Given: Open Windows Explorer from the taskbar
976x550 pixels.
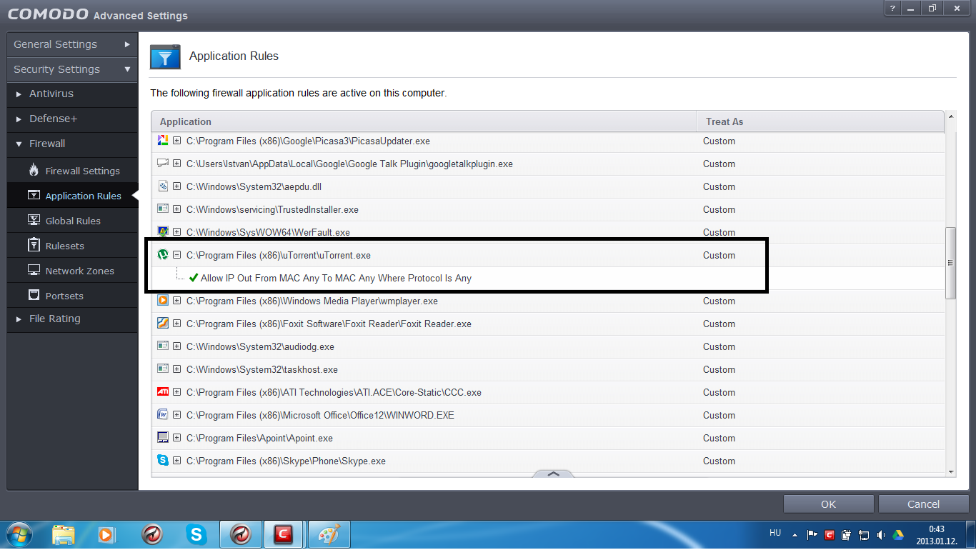Looking at the screenshot, I should pos(64,534).
